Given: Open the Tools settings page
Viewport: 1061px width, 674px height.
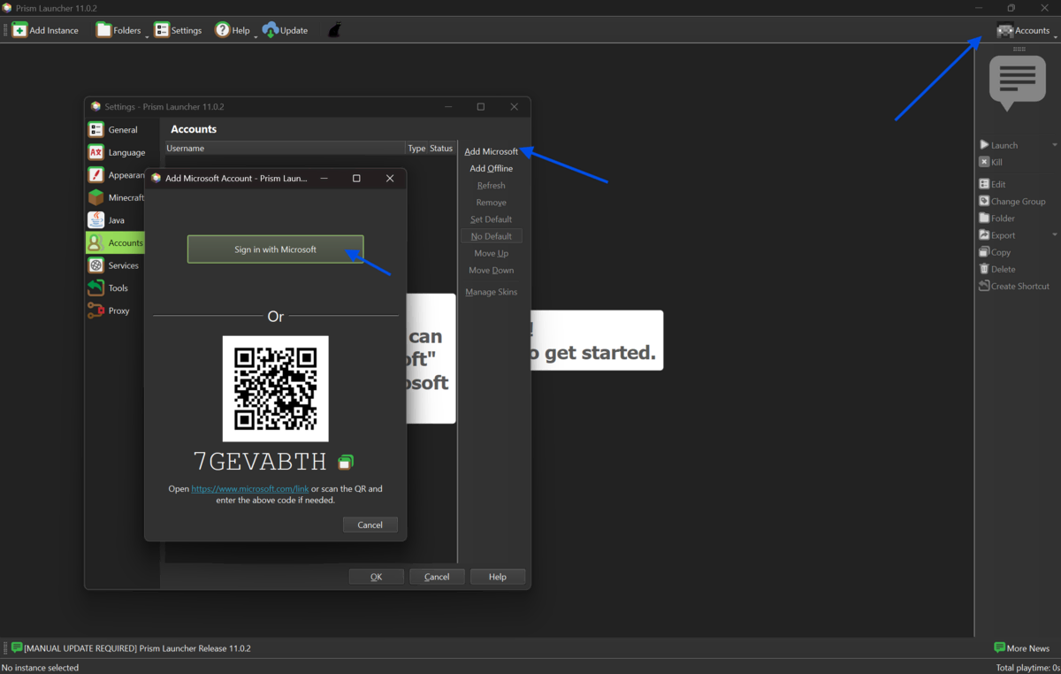Looking at the screenshot, I should 118,288.
